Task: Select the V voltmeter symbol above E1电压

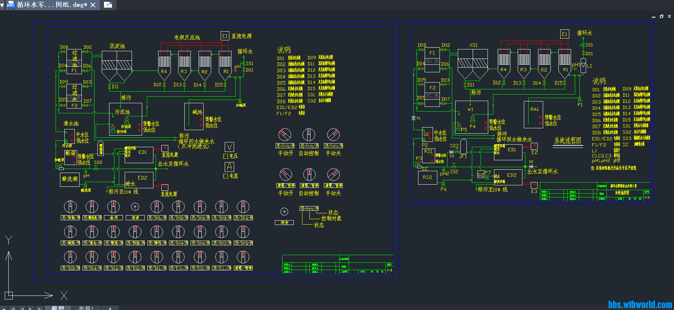Action: [x=229, y=147]
